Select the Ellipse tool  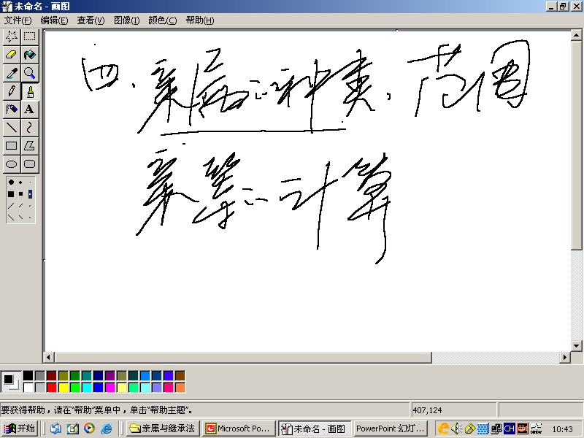pos(12,164)
